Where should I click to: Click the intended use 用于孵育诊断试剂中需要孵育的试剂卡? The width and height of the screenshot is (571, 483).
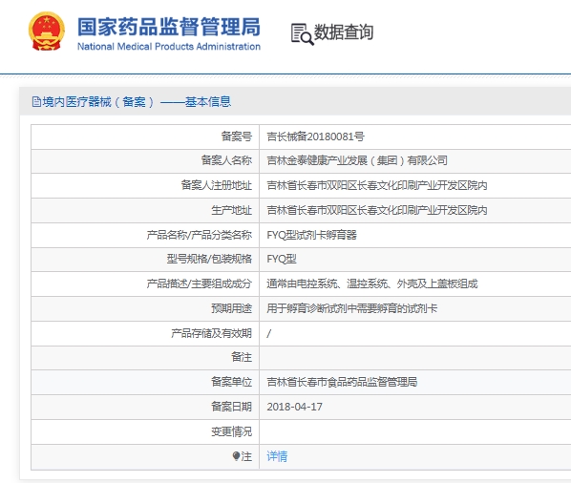coord(351,308)
